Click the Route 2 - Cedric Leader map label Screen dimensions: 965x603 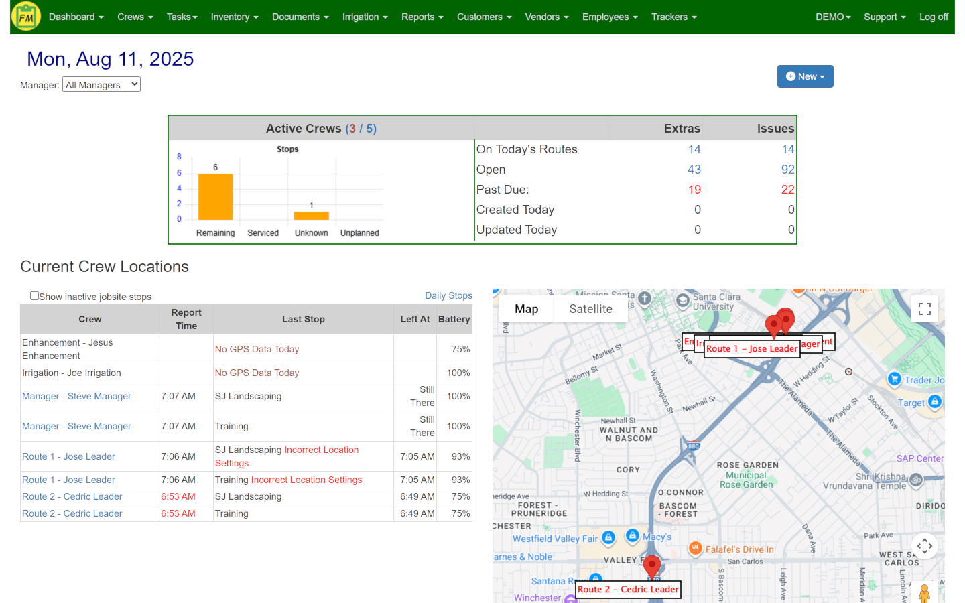[x=628, y=589]
